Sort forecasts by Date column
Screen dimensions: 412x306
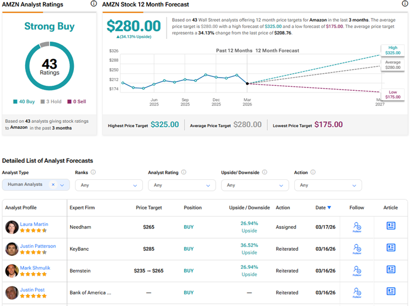point(323,208)
